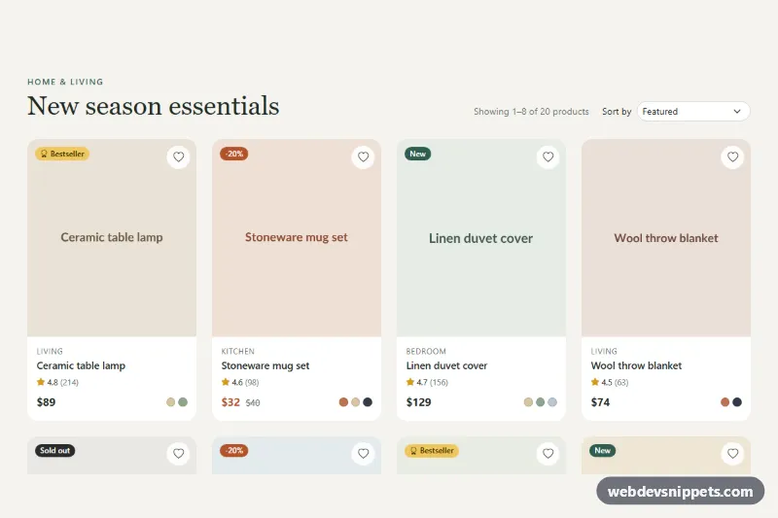Pick green swatch for Linen duvet cover

[x=541, y=402]
